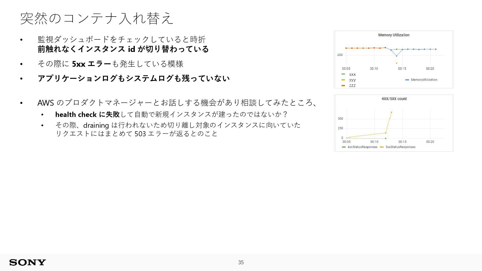Click the MemoryUtilization legend label
482x271 pixels.
point(424,80)
